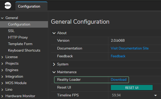Expand the Projects section chevron
161x99 pixels.
(x=2, y=64)
